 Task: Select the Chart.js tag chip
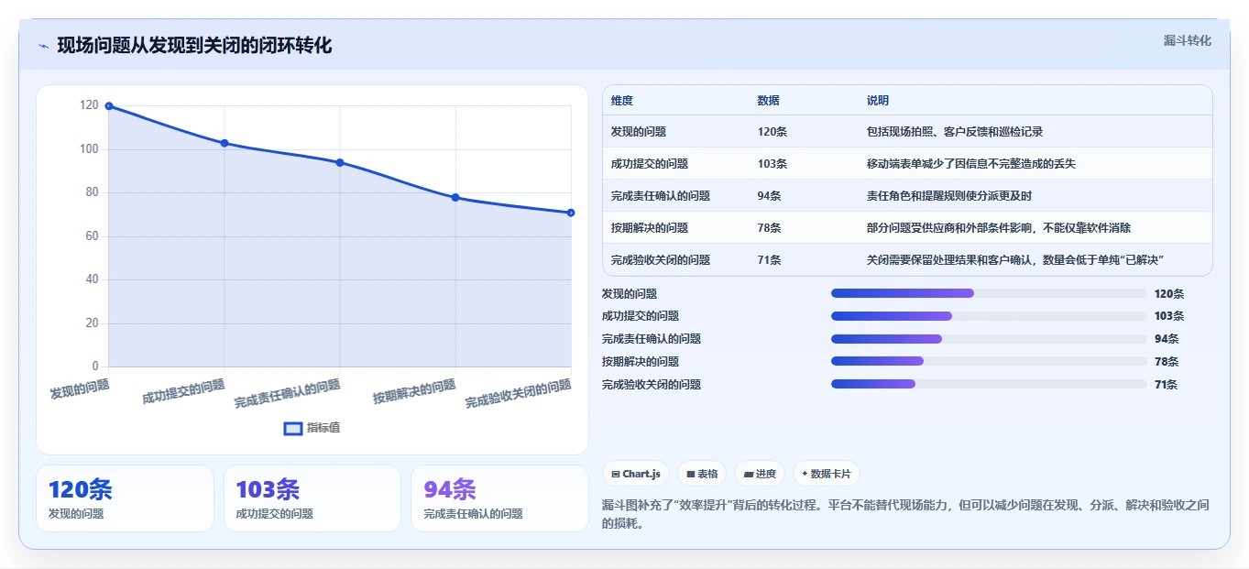point(636,474)
